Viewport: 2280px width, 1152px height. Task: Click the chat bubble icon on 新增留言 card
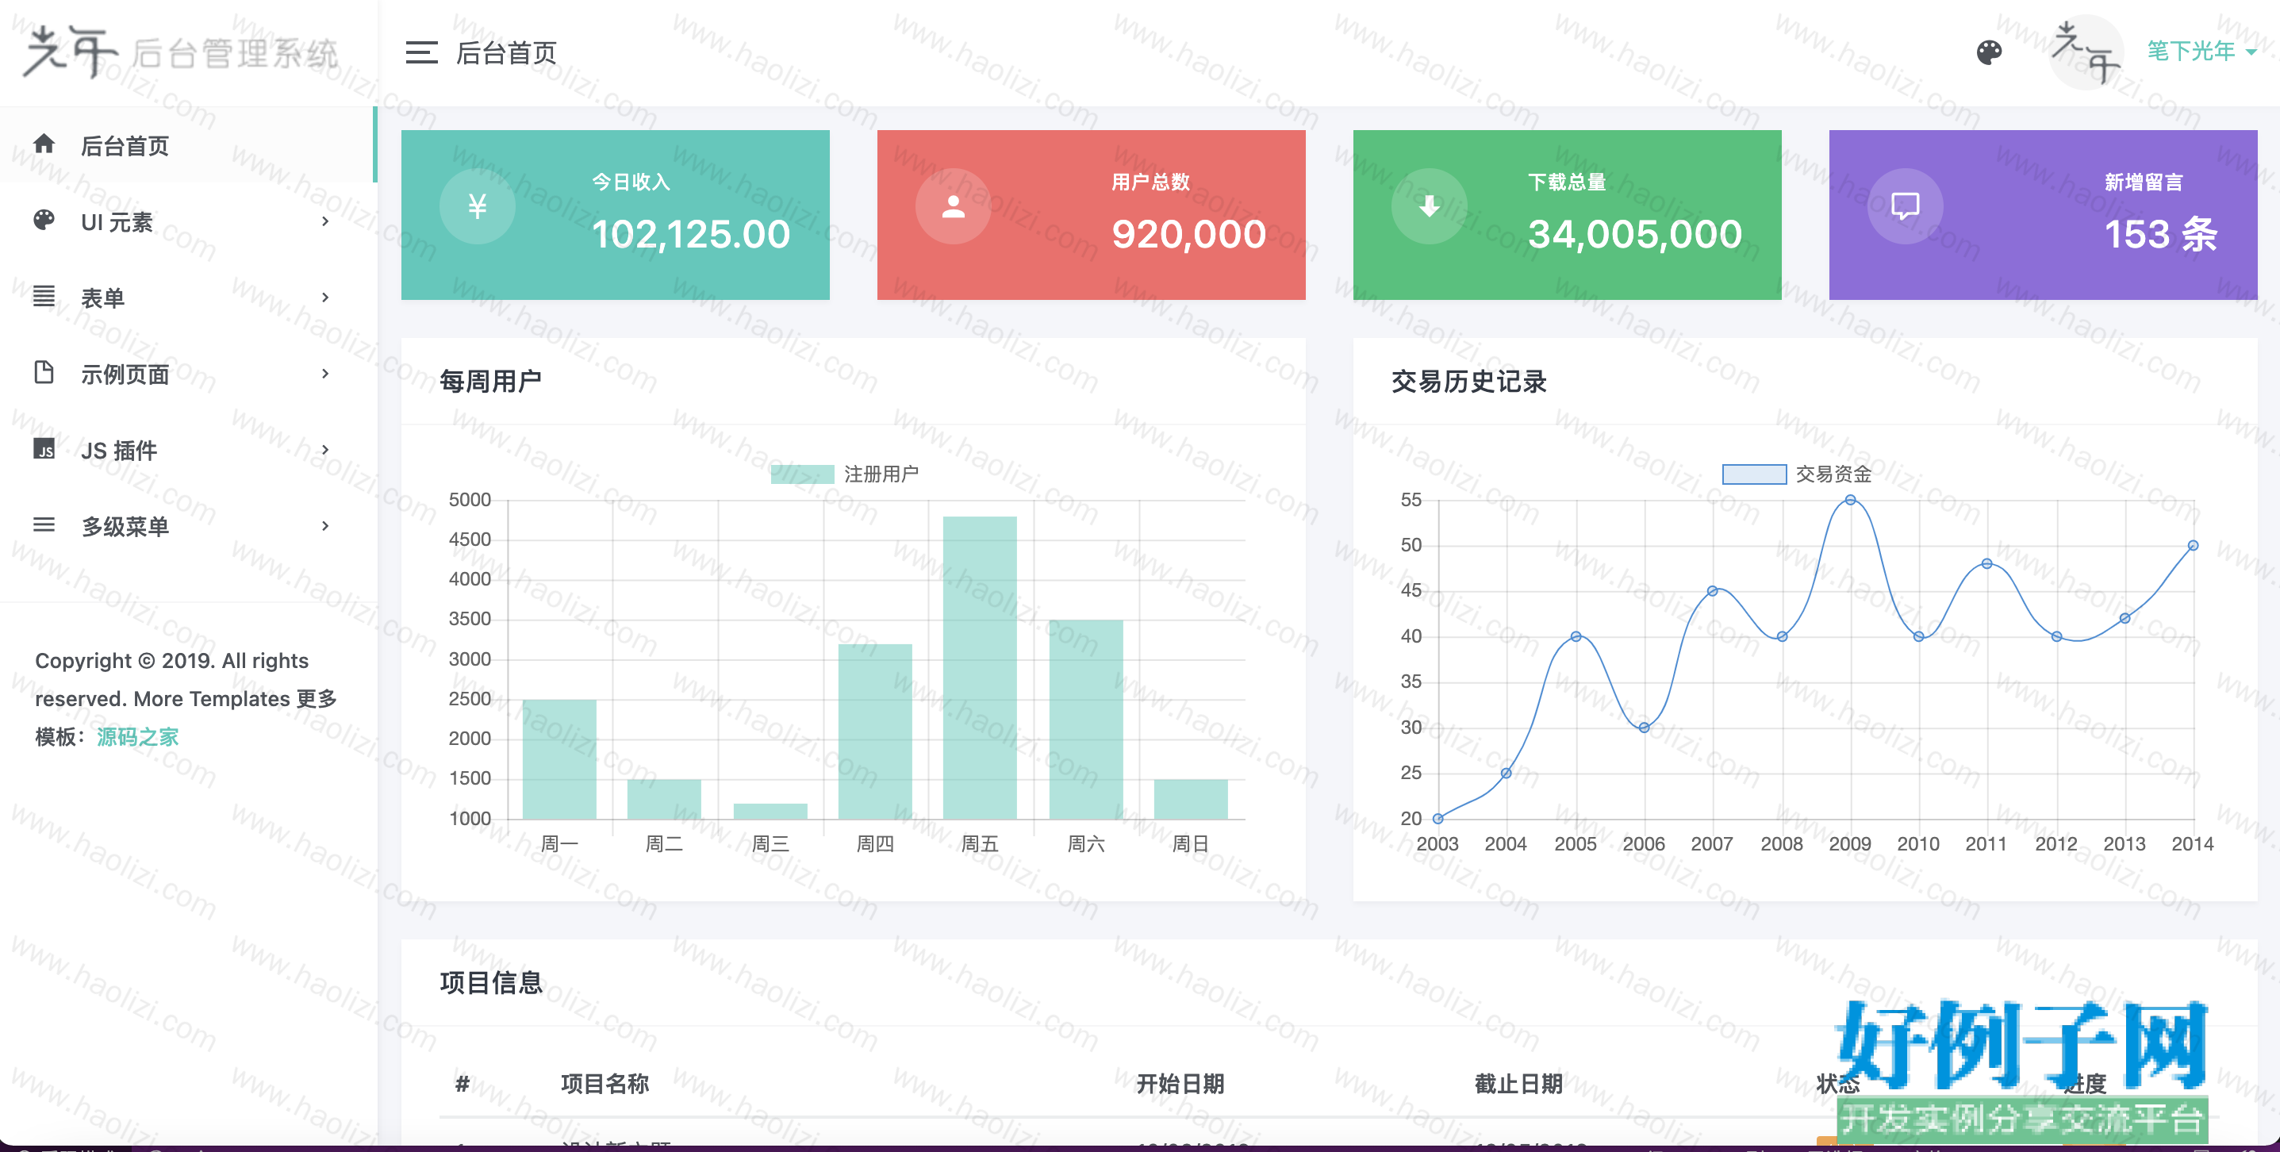tap(1905, 206)
